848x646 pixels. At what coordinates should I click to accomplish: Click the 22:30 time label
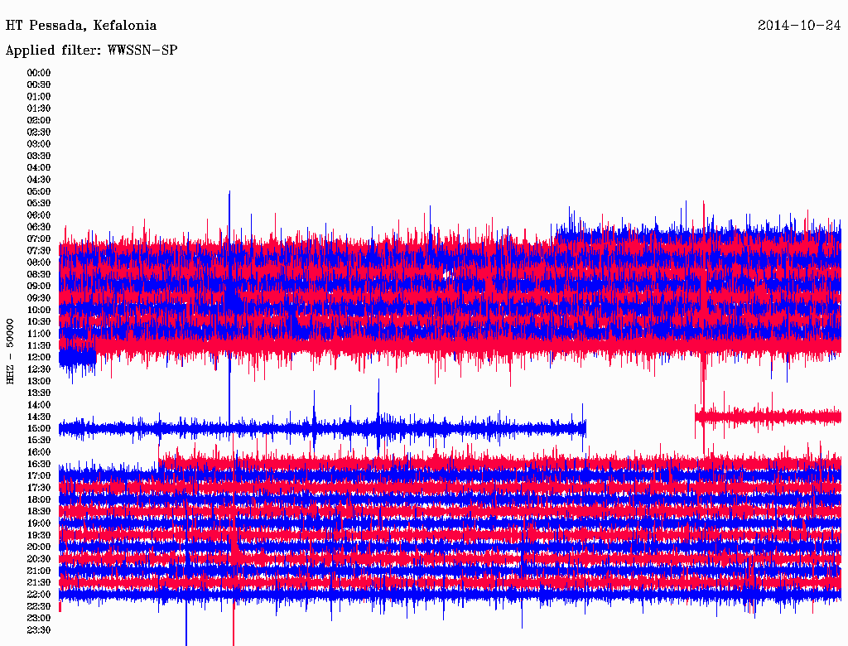[39, 606]
